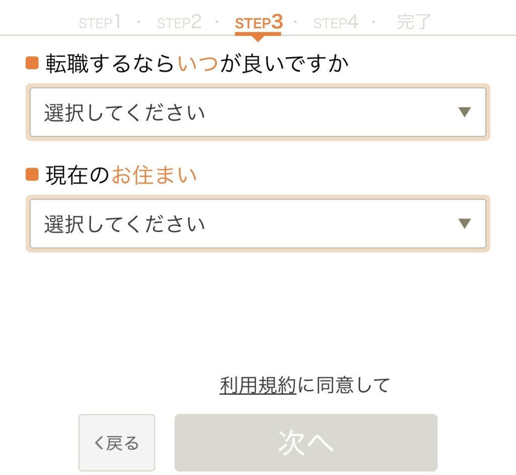This screenshot has width=516, height=475.
Task: Click the chevron in the 戻る button
Action: click(99, 443)
